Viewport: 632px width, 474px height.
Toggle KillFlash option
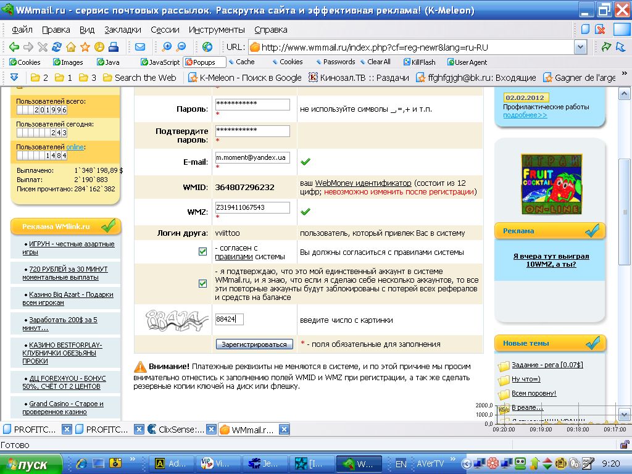coord(419,62)
